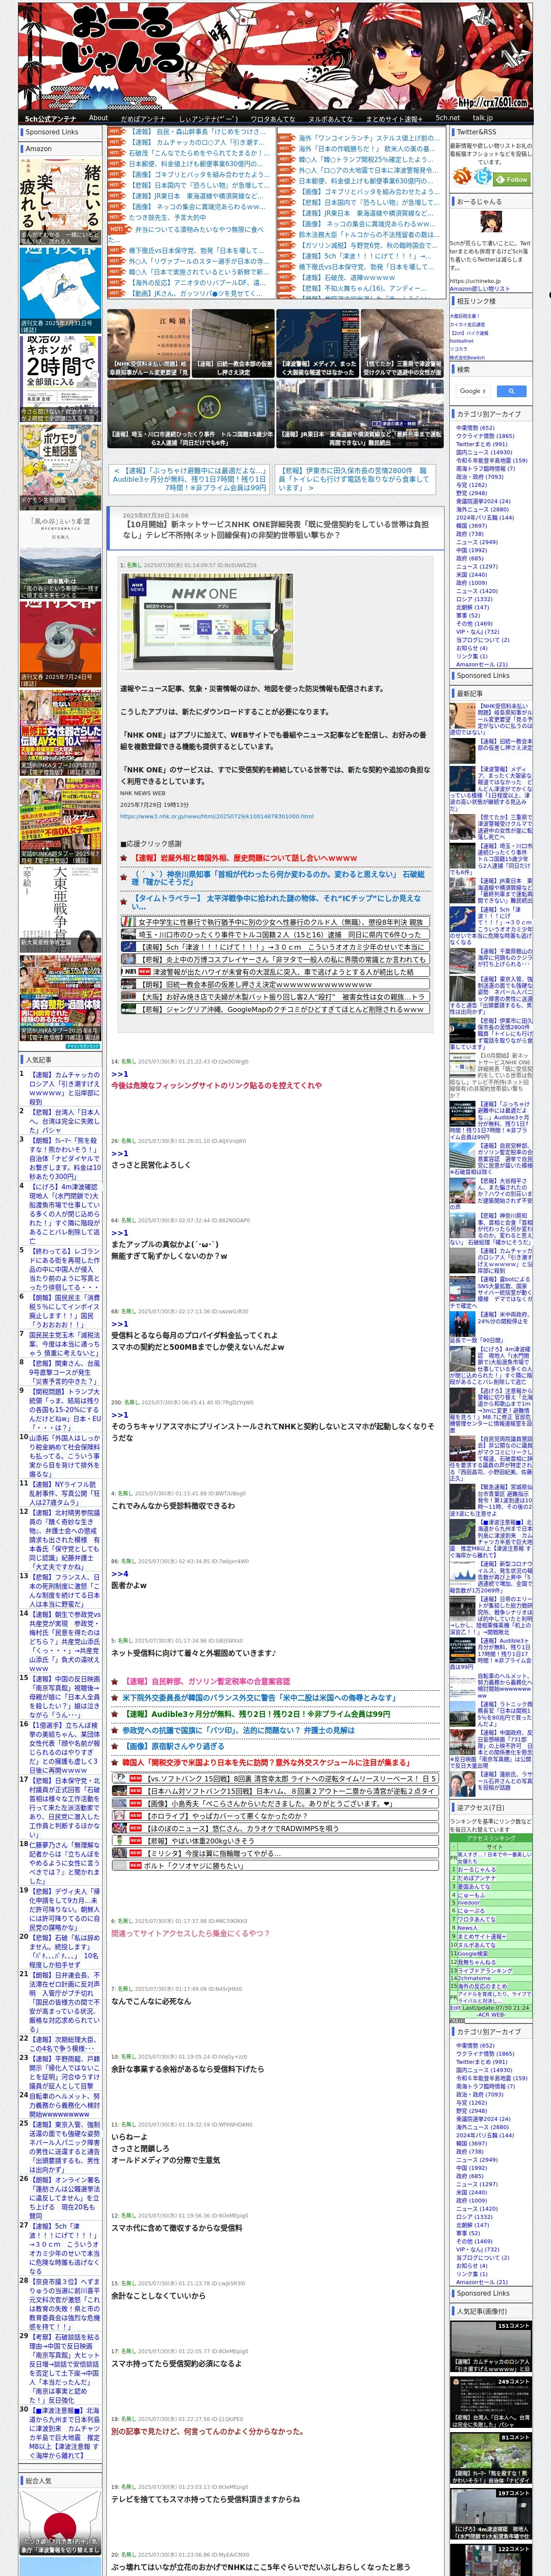The image size is (551, 2576).
Task: Open the カイカイ反応通信 mutual link
Action: click(x=467, y=324)
